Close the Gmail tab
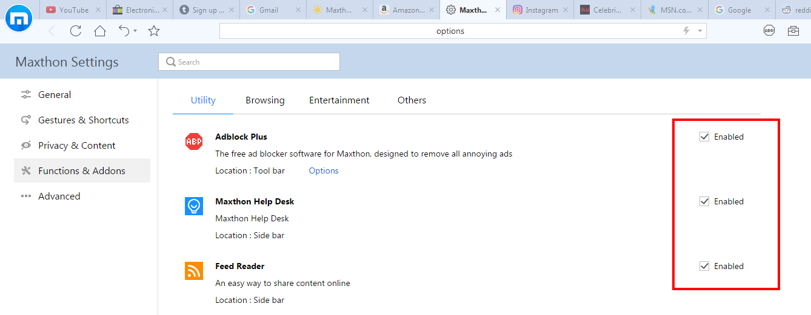 pyautogui.click(x=298, y=10)
